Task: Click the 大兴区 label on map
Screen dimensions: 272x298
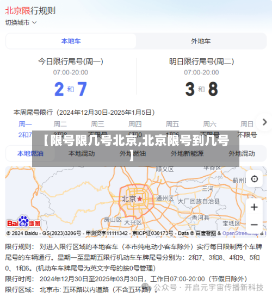Action: tap(133, 222)
